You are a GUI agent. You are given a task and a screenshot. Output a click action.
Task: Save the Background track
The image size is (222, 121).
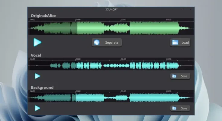click(x=180, y=108)
